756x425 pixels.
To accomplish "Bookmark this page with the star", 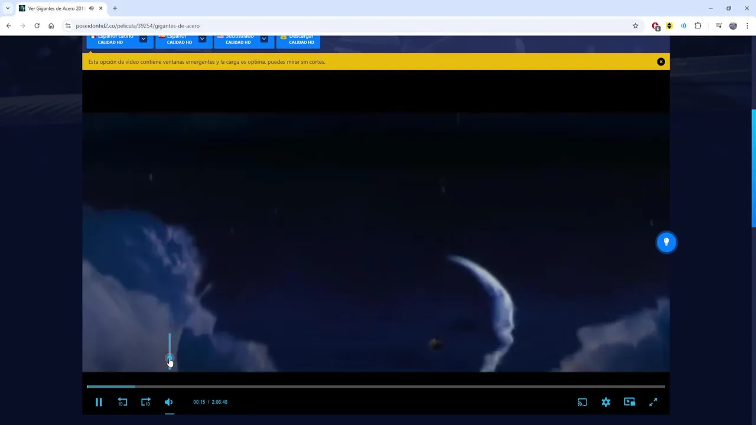I will tap(636, 26).
